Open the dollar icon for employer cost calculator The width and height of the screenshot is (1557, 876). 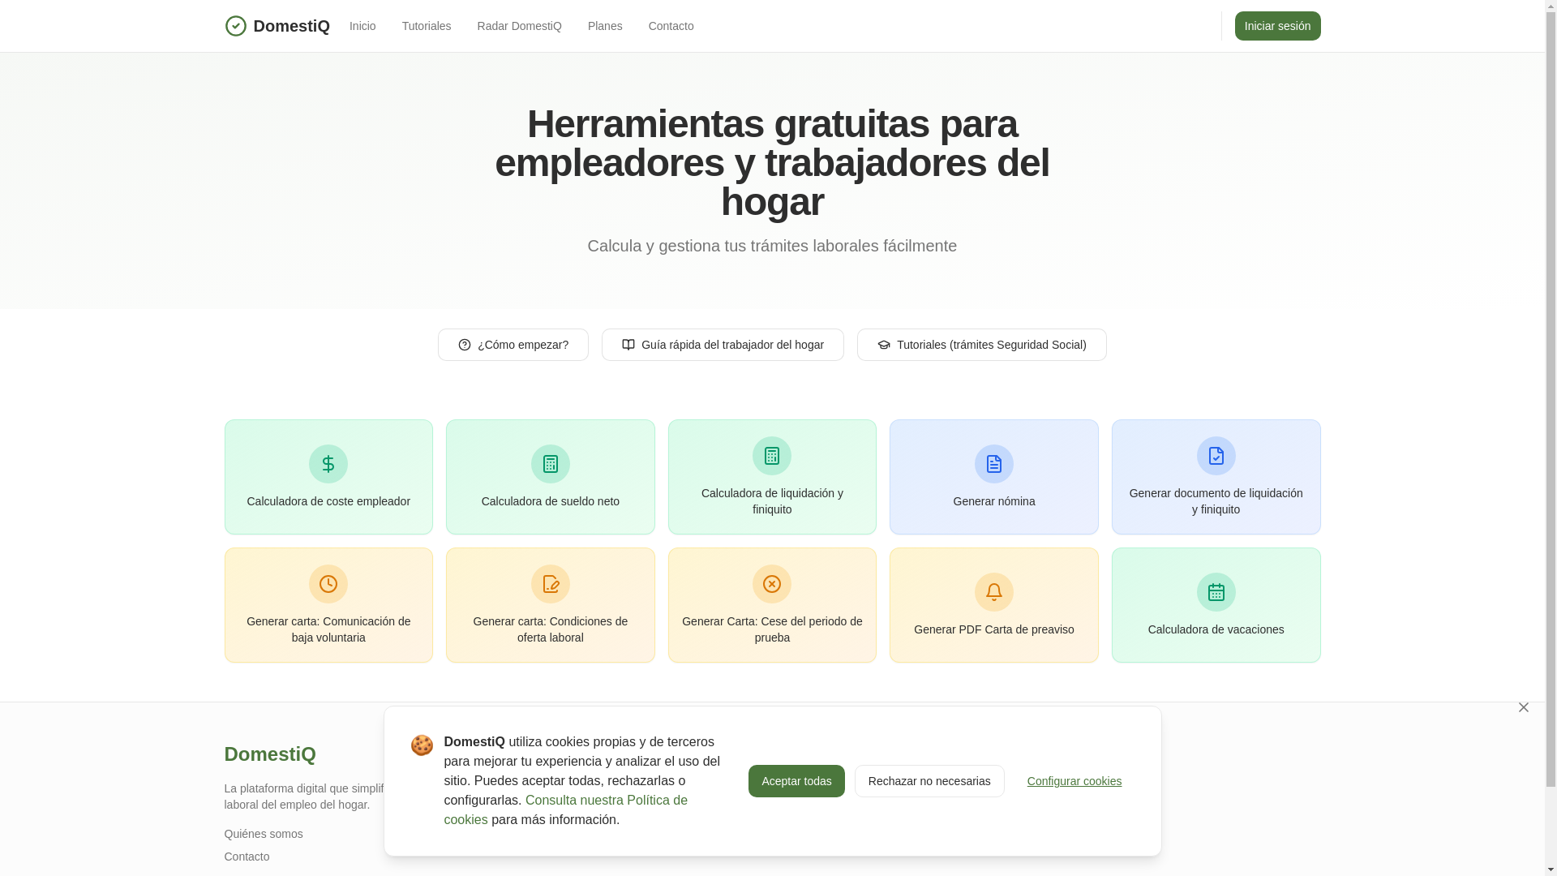pos(328,464)
